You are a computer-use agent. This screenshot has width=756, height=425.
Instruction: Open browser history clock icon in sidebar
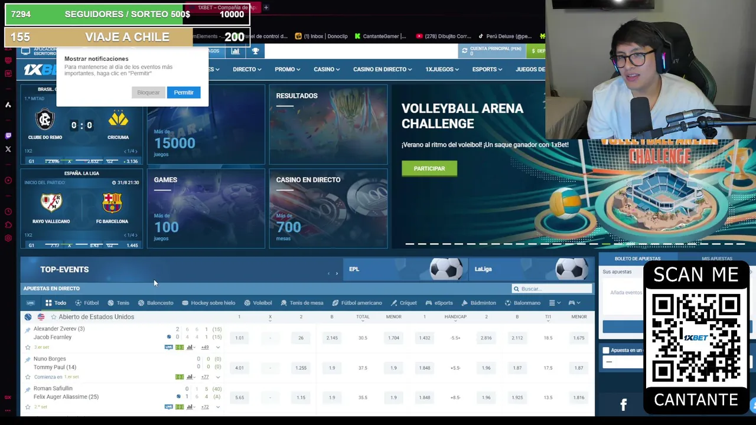click(x=8, y=211)
